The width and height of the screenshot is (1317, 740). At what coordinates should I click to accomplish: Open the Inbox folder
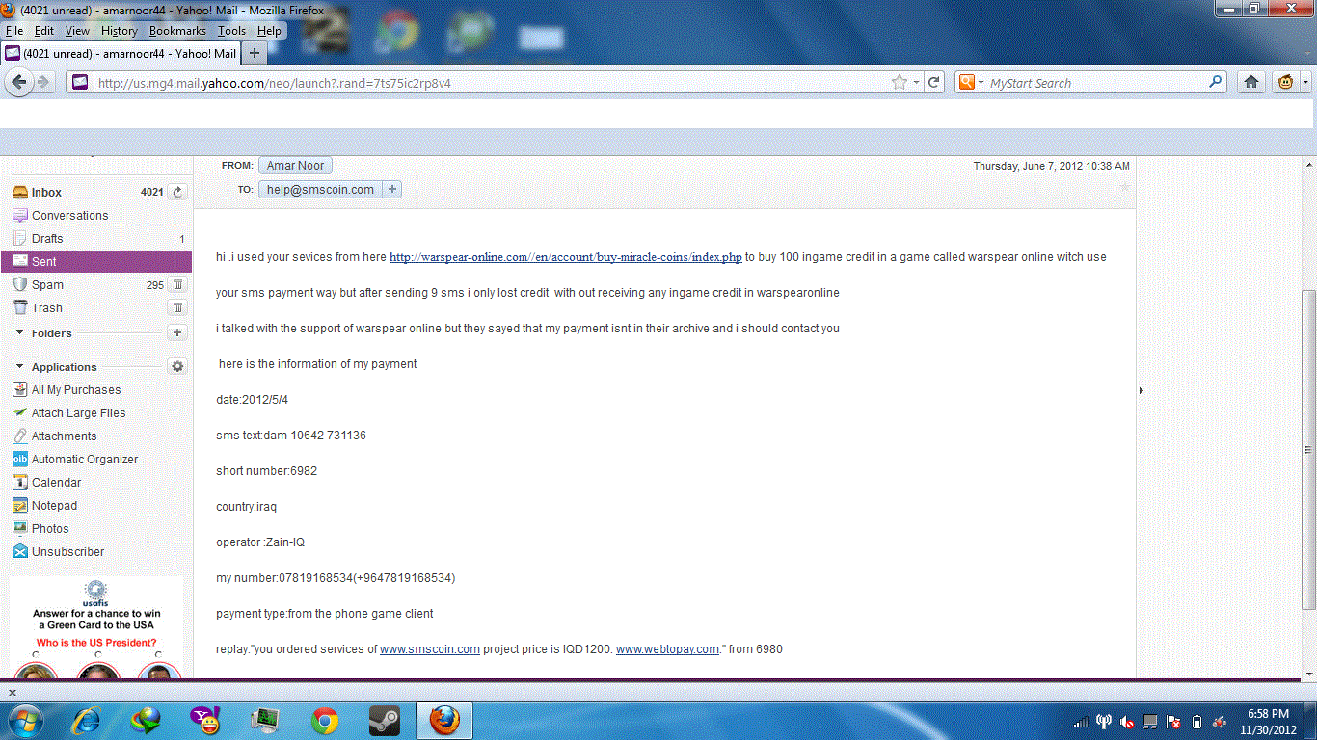46,192
